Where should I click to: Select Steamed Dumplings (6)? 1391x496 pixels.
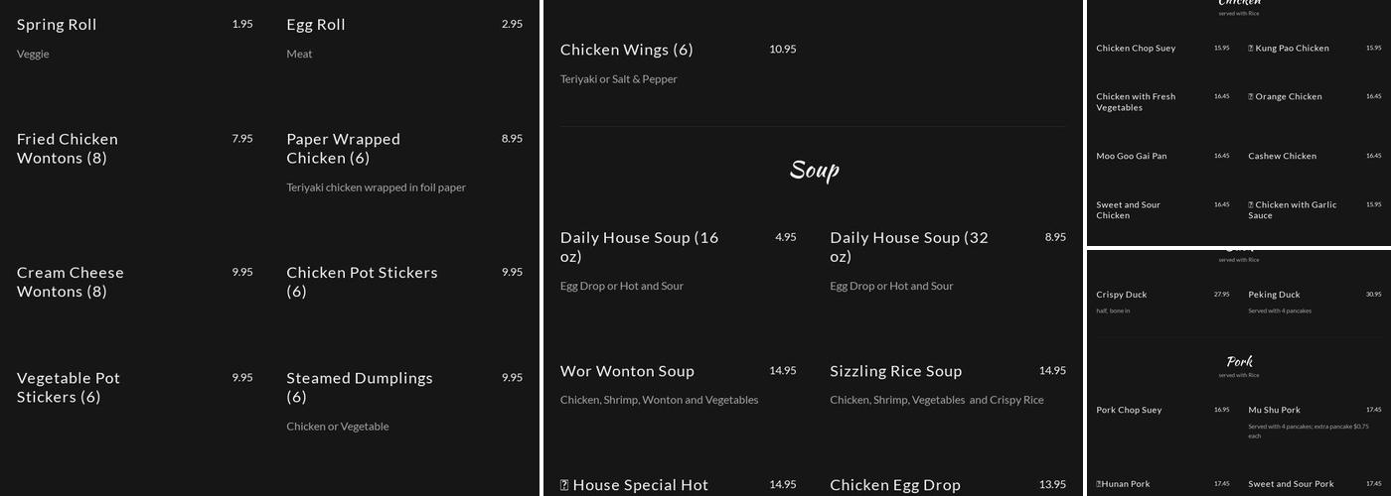[360, 387]
